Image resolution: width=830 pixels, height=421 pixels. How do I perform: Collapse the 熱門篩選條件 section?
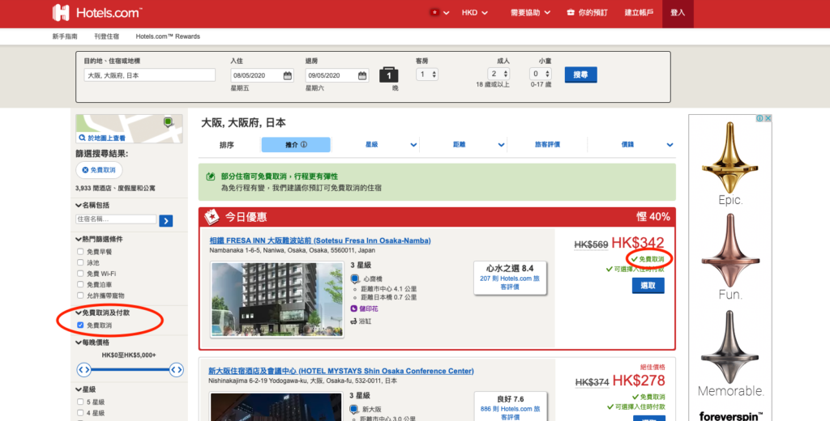point(99,239)
